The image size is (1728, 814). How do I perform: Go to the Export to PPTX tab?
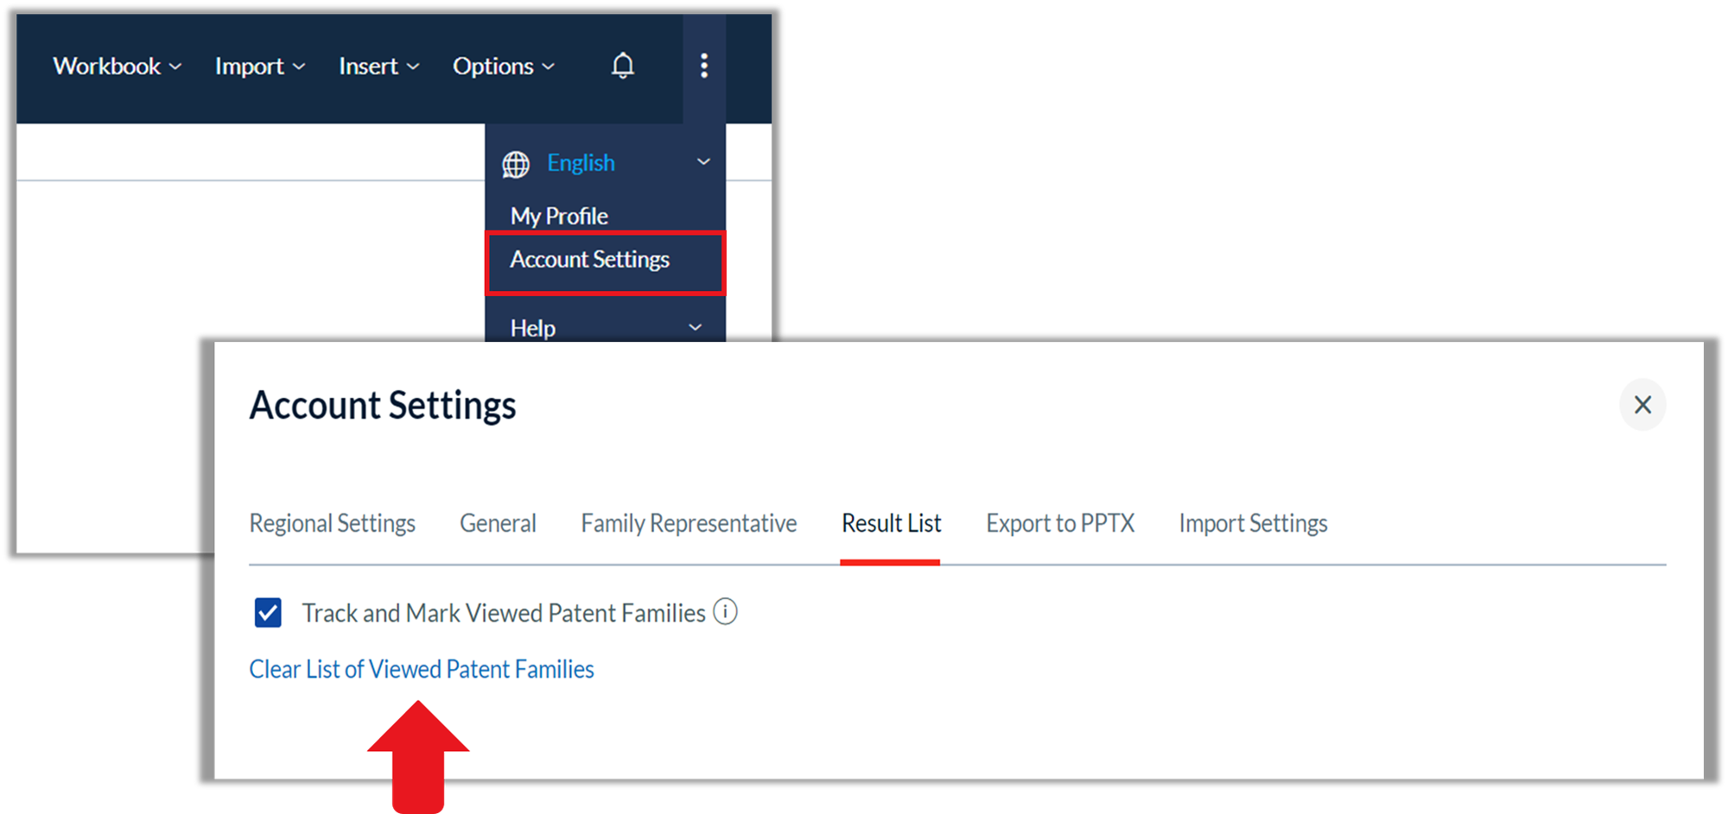tap(1060, 523)
